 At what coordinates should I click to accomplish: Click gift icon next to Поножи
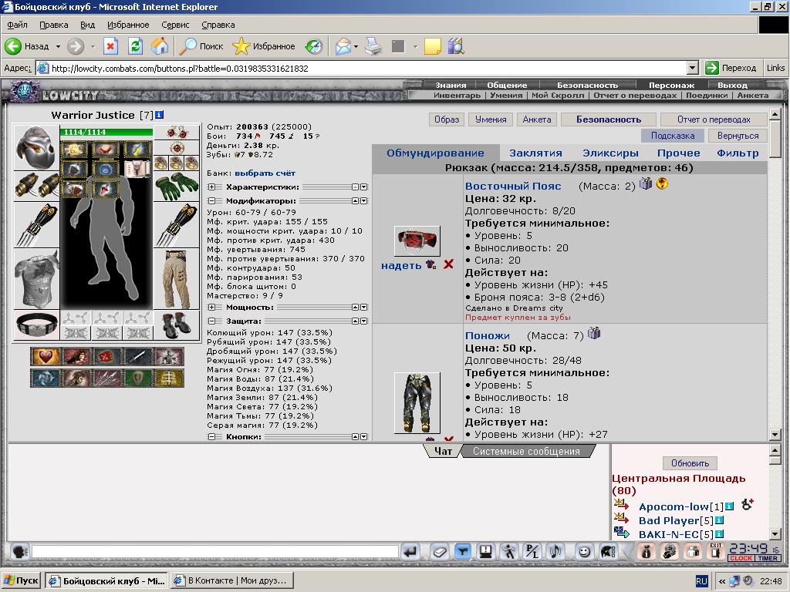click(595, 333)
